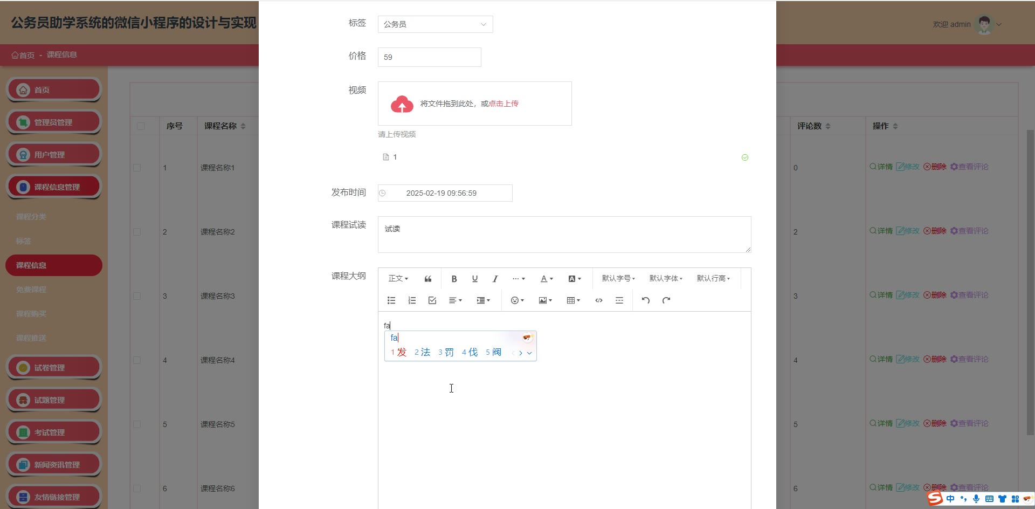Click the green upload success checkmark
The image size is (1035, 509).
(x=745, y=157)
